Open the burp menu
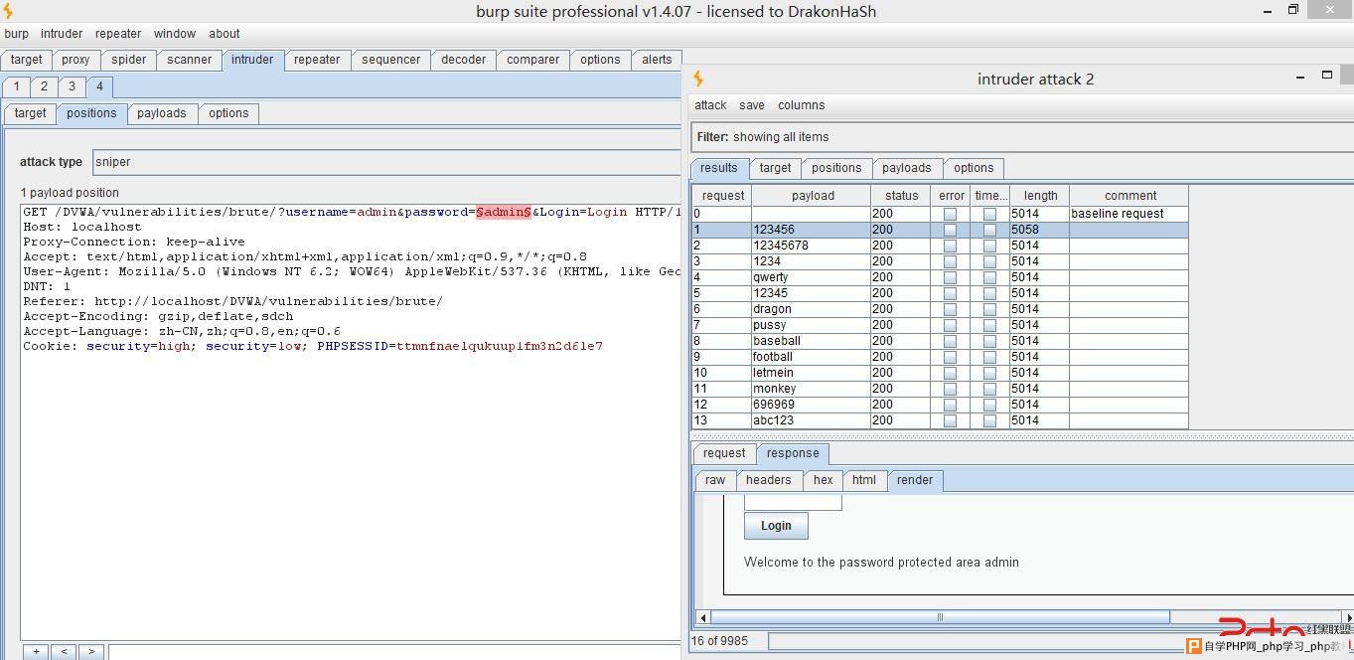The height and width of the screenshot is (660, 1354). tap(17, 34)
